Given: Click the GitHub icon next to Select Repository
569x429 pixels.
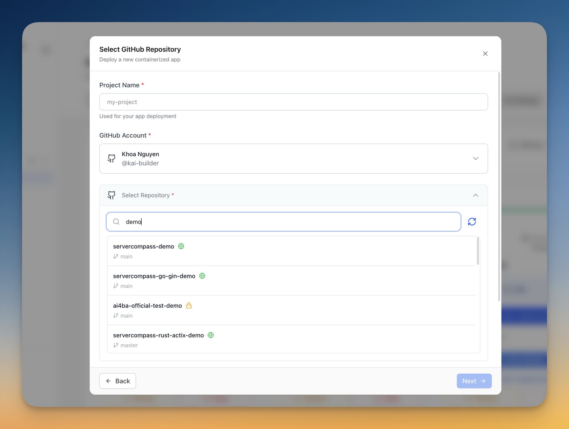Looking at the screenshot, I should click(111, 195).
